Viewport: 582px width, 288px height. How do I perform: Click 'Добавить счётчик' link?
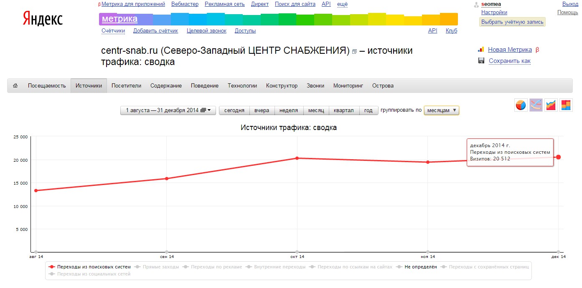pyautogui.click(x=155, y=31)
